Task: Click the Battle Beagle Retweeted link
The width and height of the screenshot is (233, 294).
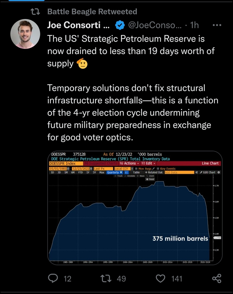Action: [92, 12]
